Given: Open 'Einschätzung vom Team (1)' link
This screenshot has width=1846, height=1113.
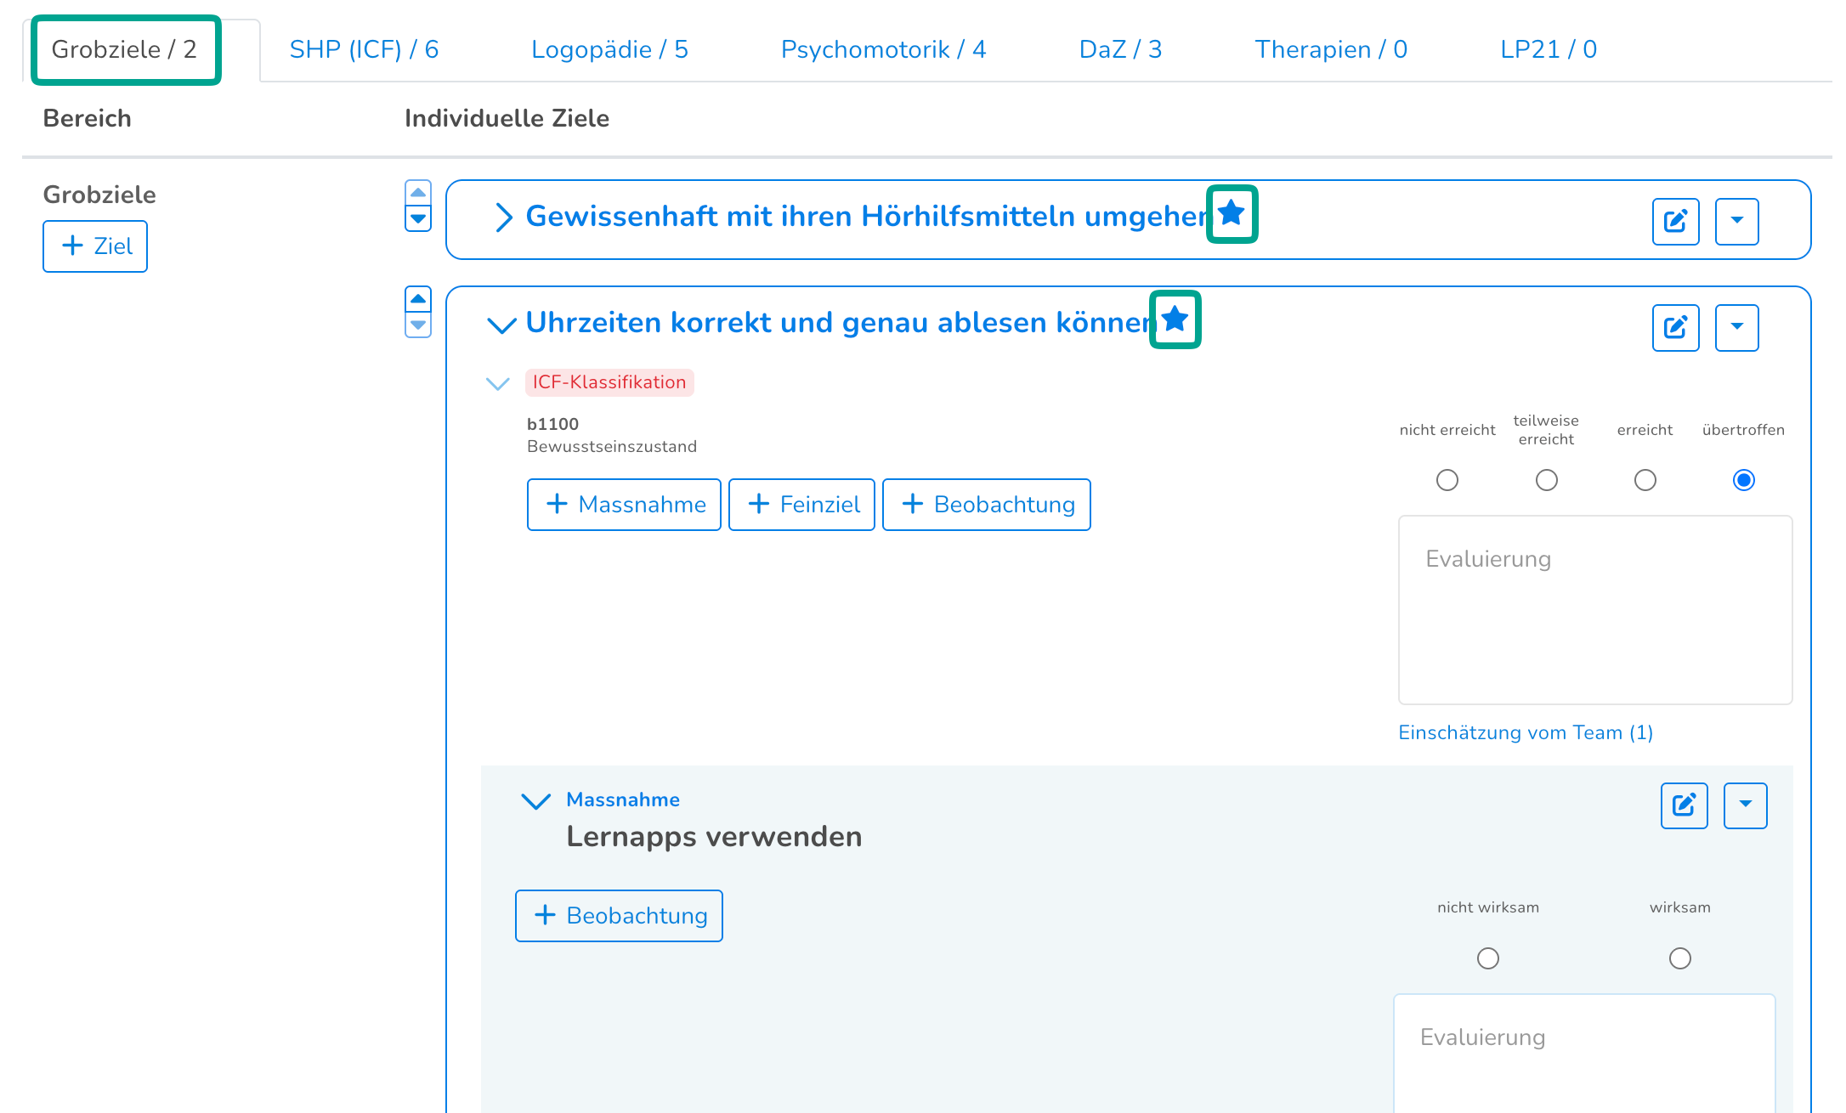Looking at the screenshot, I should pyautogui.click(x=1525, y=732).
